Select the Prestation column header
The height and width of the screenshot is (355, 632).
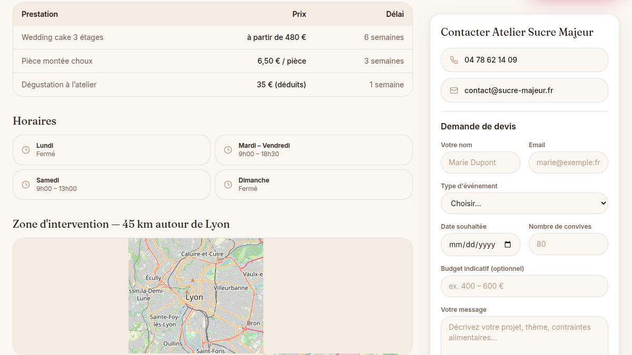(x=39, y=14)
